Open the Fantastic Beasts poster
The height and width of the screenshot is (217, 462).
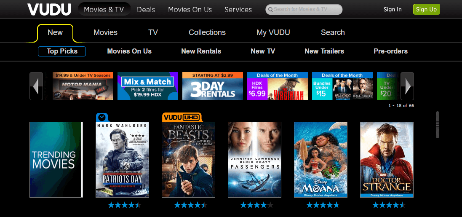tap(188, 160)
